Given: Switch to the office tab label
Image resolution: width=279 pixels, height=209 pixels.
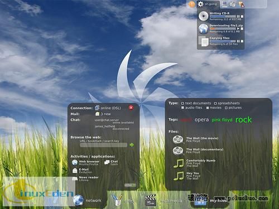Looking at the screenshot, I should pos(129,201).
